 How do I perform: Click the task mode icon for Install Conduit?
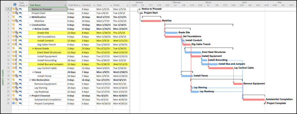[x=21, y=41]
